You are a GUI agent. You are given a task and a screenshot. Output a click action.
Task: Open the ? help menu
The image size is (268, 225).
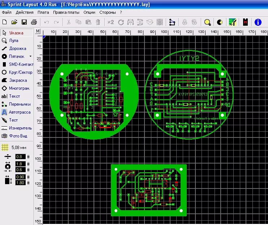tap(121, 12)
